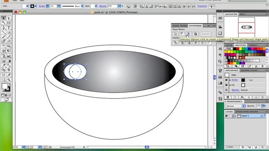Click the Opacity link in control bar
Image resolution: width=269 pixels, height=151 pixels.
103,6
